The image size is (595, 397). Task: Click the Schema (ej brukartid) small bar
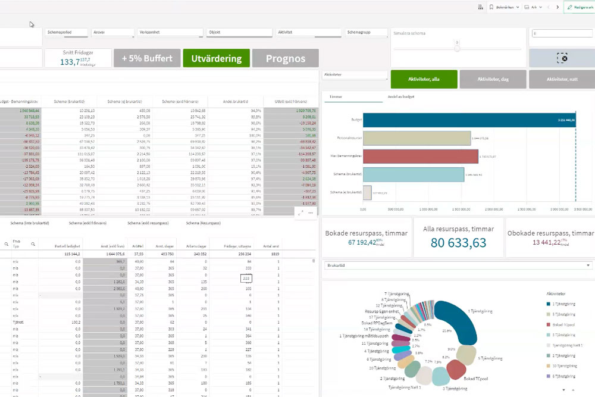click(367, 192)
